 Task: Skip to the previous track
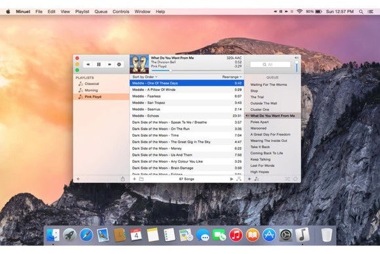pos(88,64)
